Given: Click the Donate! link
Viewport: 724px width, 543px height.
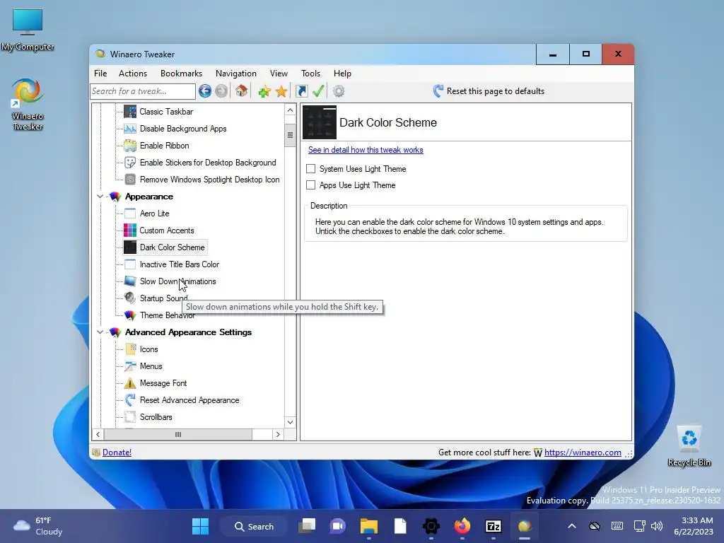Looking at the screenshot, I should (117, 452).
